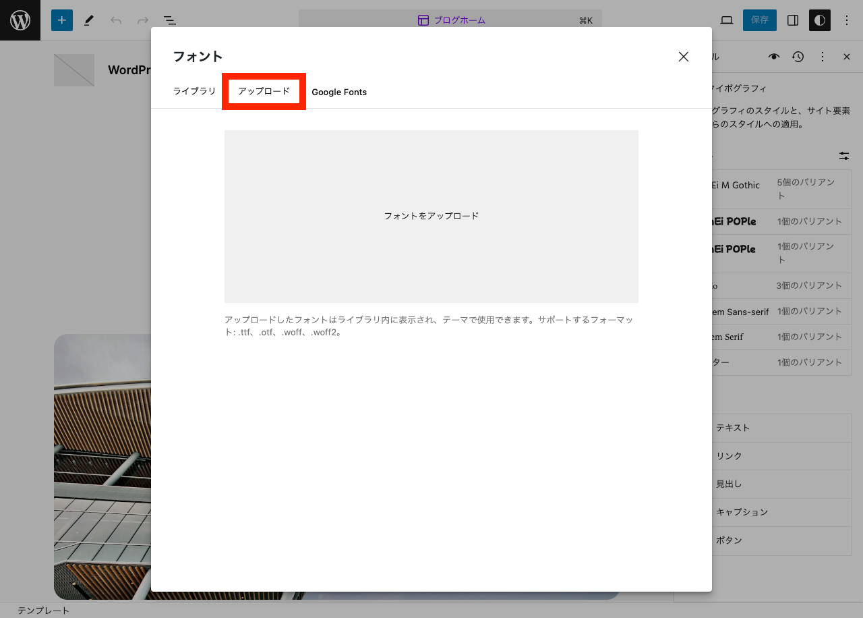This screenshot has height=618, width=863.
Task: Click the テンプレート breadcrumb in the footer
Action: [43, 611]
